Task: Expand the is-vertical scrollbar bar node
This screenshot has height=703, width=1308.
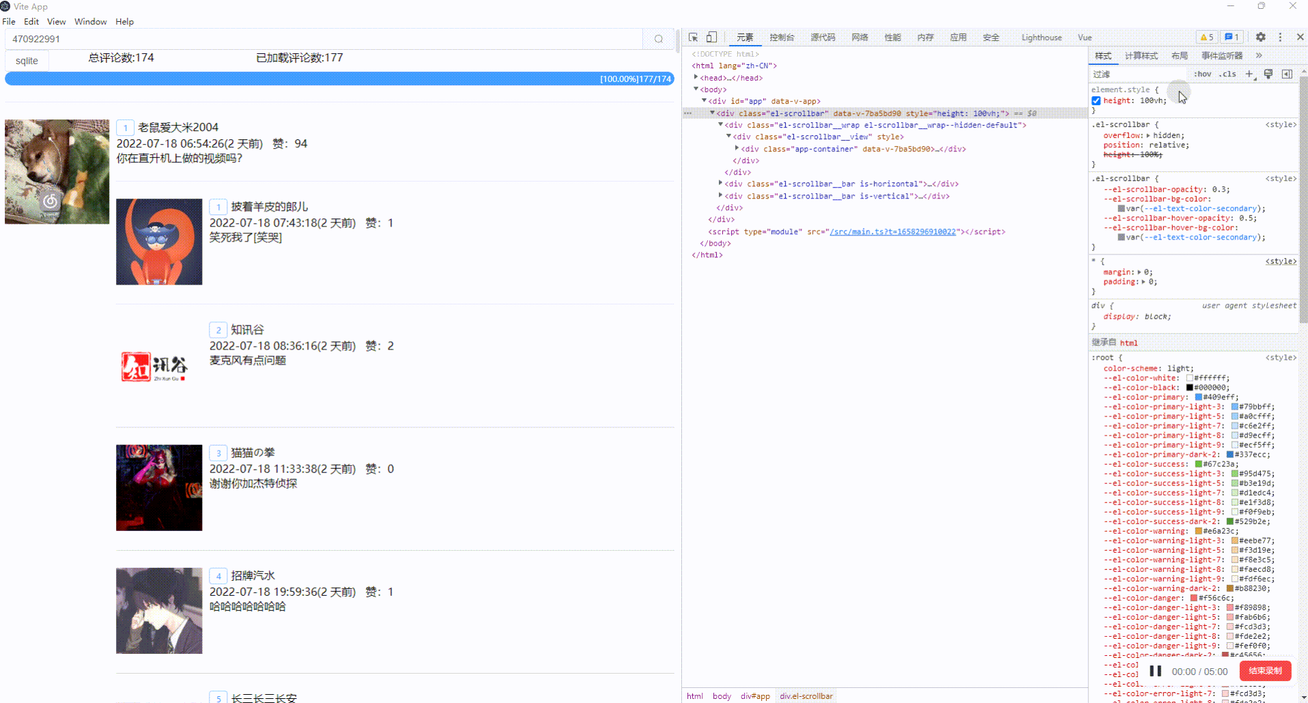Action: [x=720, y=196]
